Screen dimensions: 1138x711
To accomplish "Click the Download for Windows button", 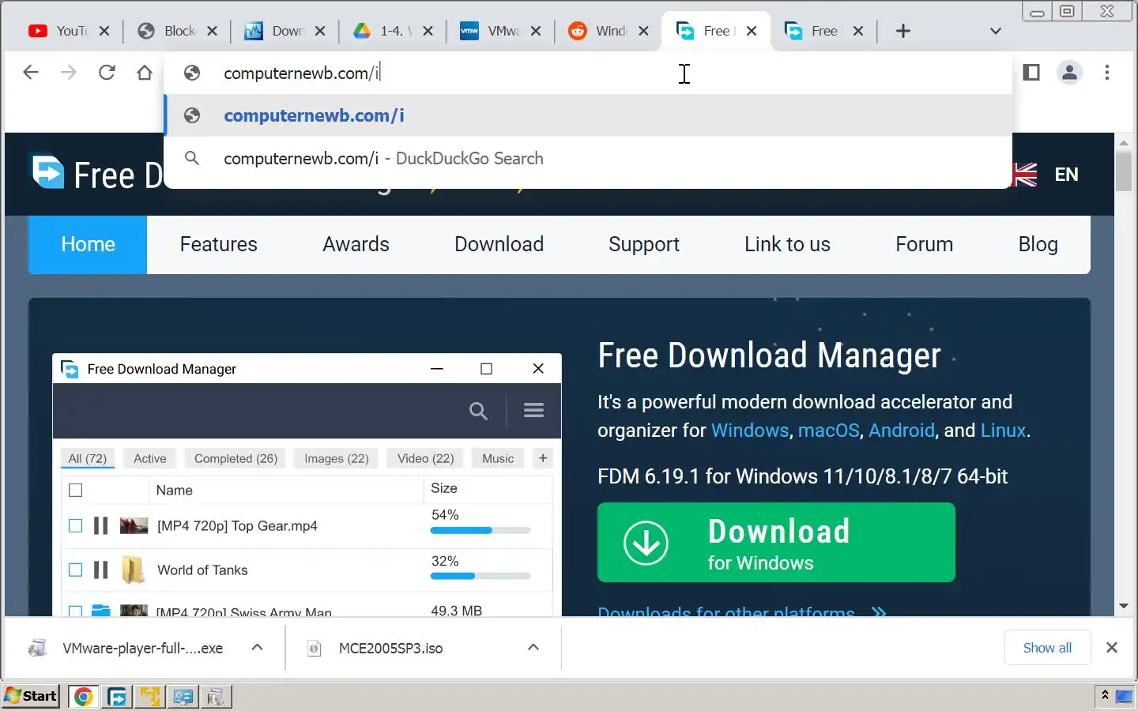I will (776, 543).
